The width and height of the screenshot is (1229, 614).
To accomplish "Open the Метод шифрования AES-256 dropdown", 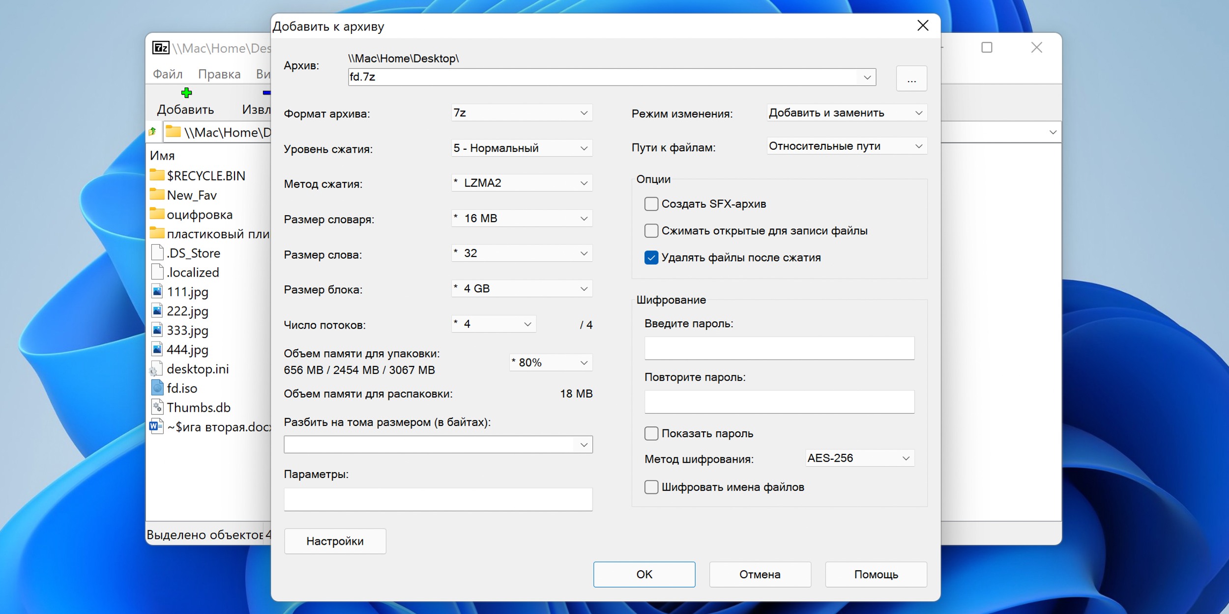I will [x=859, y=458].
